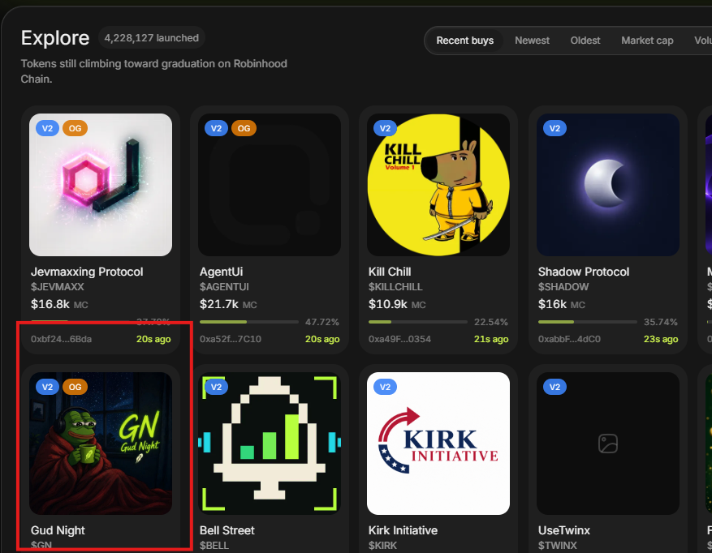The image size is (712, 553).
Task: Open the Kirk Initiative logo image
Action: 438,444
